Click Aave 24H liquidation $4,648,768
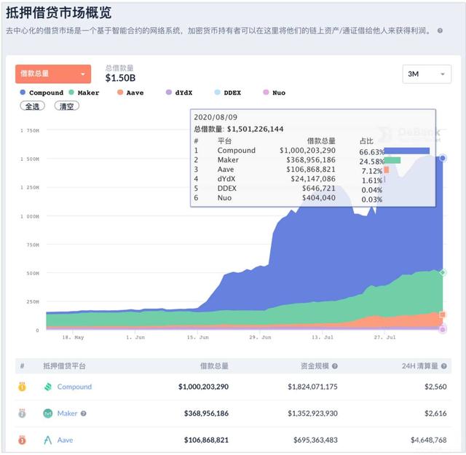This screenshot has width=466, height=455. [429, 440]
